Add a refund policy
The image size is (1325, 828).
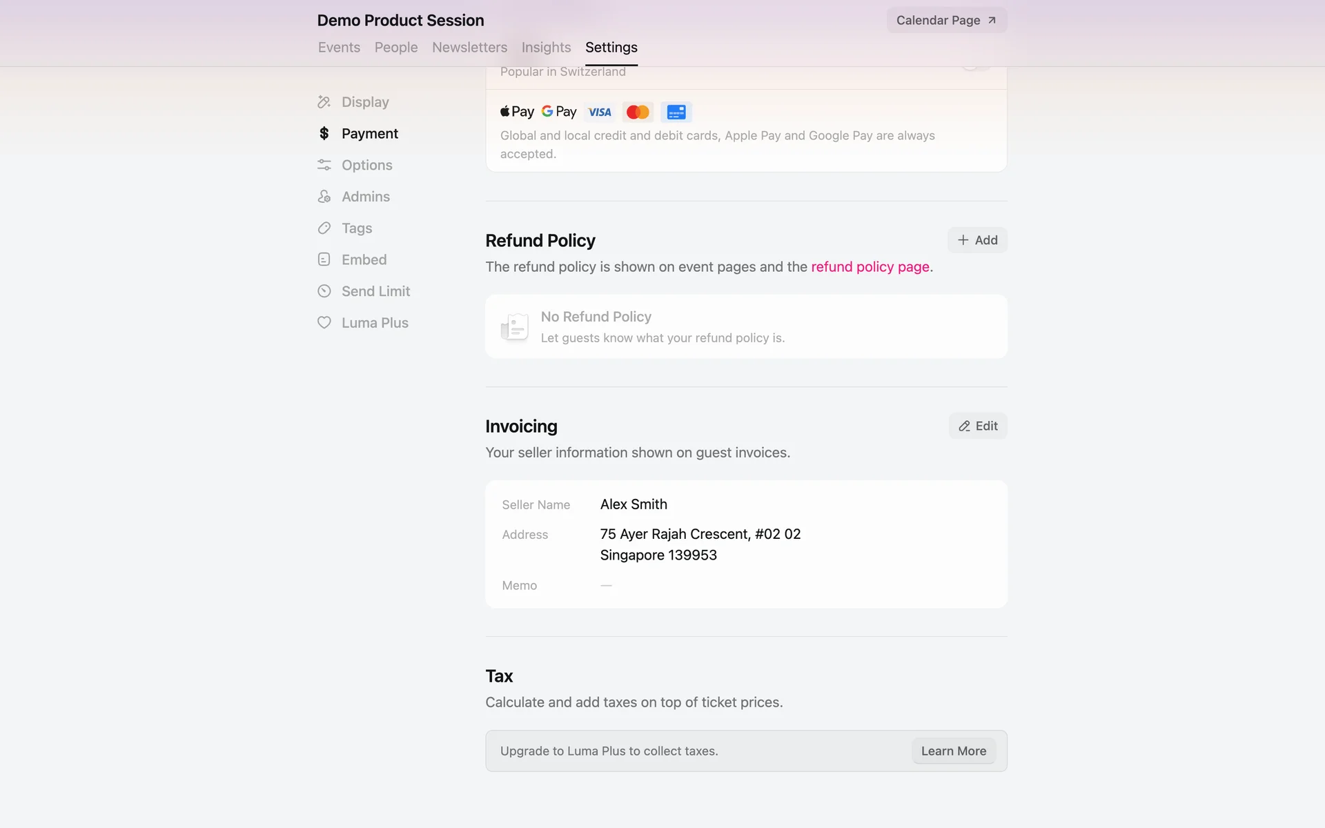pos(977,240)
